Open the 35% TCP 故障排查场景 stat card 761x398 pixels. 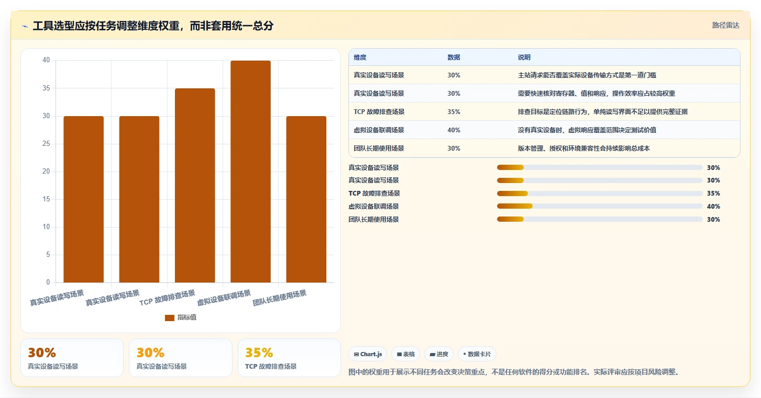(x=289, y=358)
